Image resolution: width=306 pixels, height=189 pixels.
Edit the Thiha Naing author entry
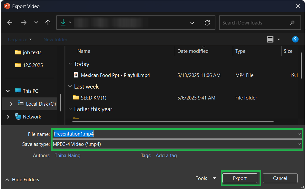pyautogui.click(x=67, y=156)
